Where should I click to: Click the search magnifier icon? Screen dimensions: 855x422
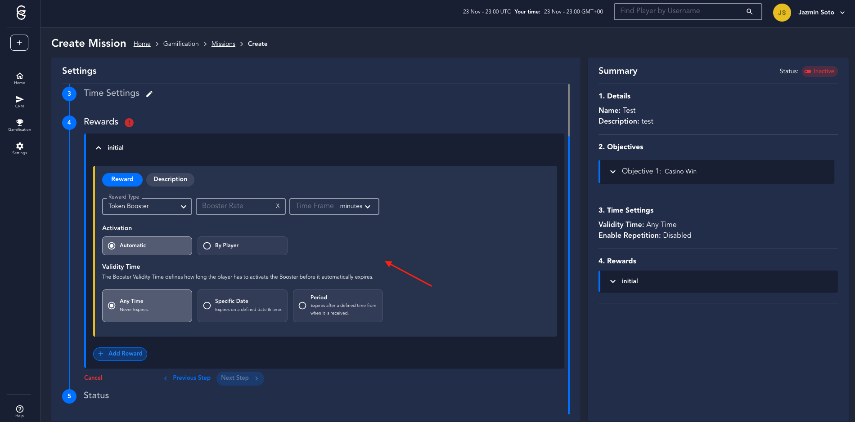tap(749, 12)
